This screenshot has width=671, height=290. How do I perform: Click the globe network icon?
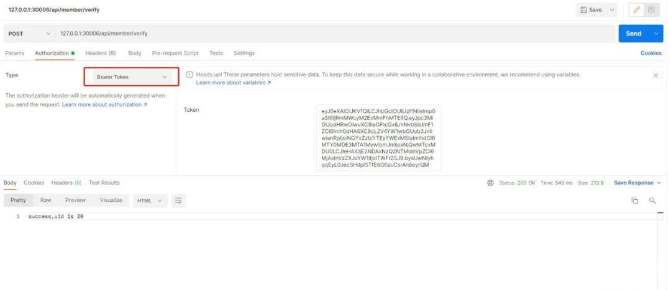tap(490, 183)
